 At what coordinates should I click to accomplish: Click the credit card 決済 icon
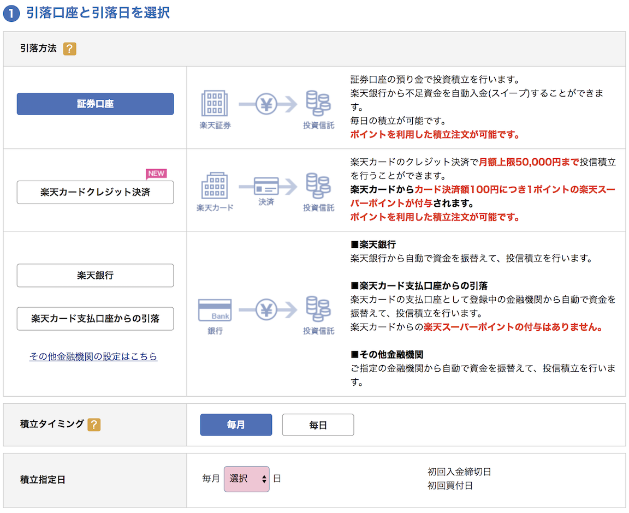click(266, 186)
